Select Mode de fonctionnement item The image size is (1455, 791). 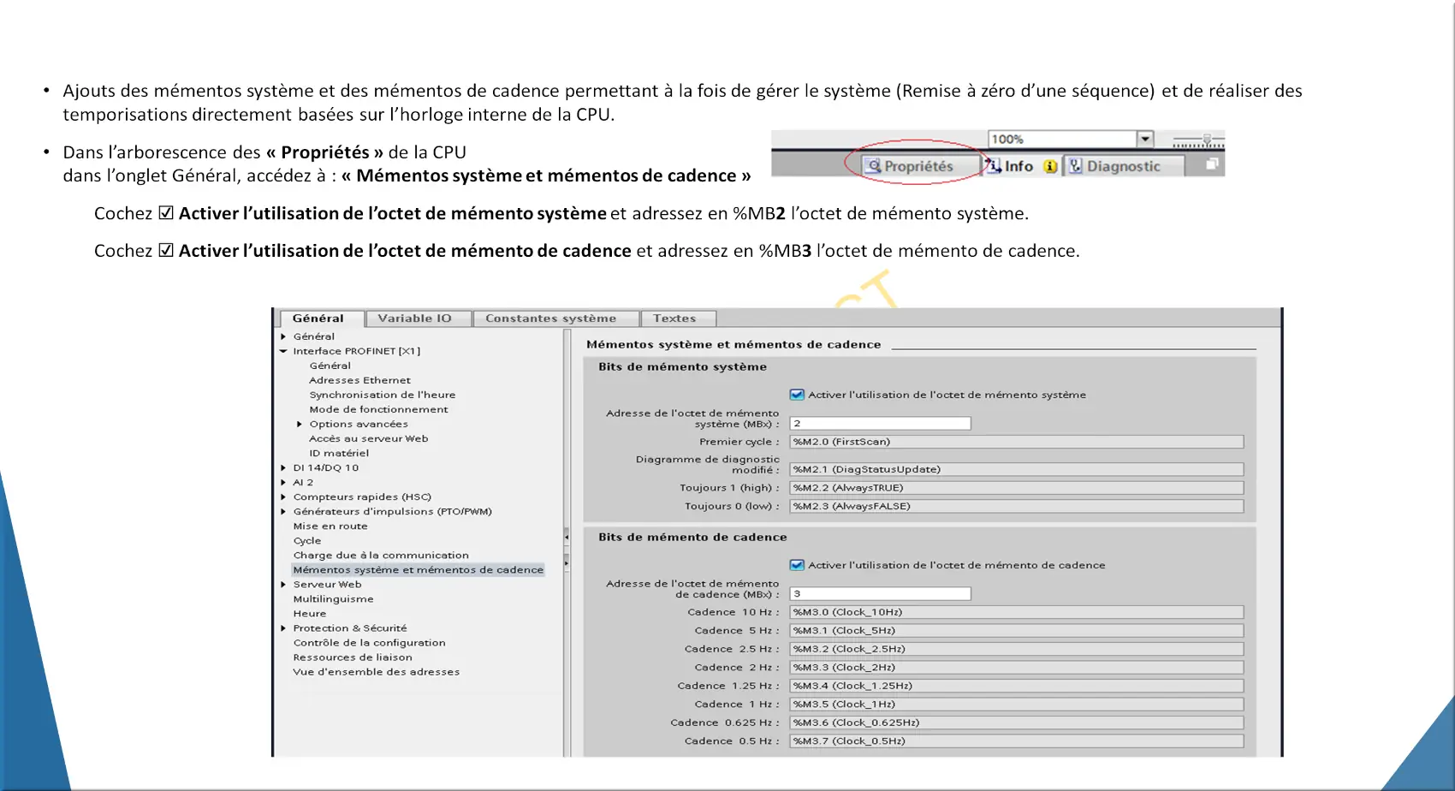coord(379,409)
